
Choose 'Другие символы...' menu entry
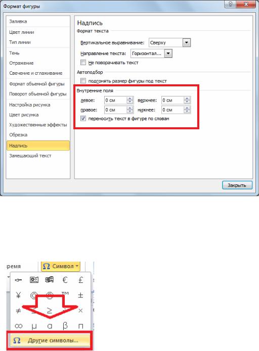click(50, 341)
